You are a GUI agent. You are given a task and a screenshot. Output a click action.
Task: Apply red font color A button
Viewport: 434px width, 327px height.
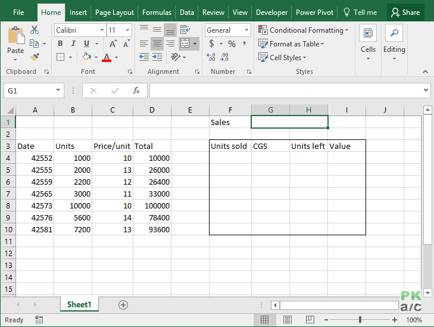(107, 57)
